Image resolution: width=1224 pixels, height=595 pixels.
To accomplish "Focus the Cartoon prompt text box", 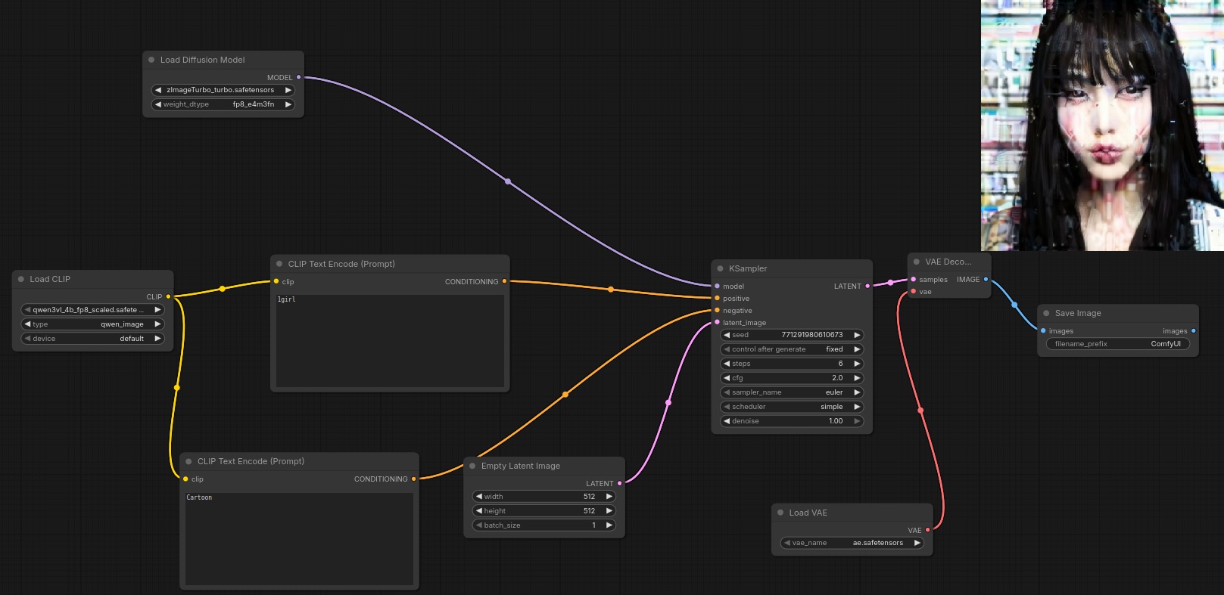I will 299,539.
